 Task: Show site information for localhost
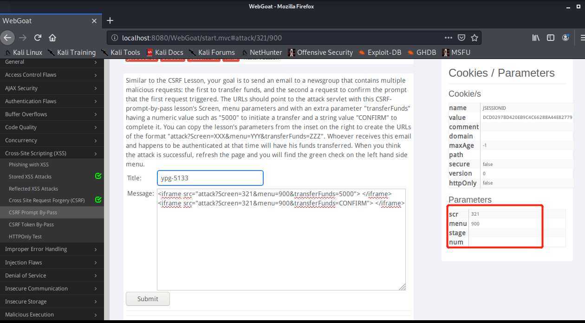[x=114, y=38]
